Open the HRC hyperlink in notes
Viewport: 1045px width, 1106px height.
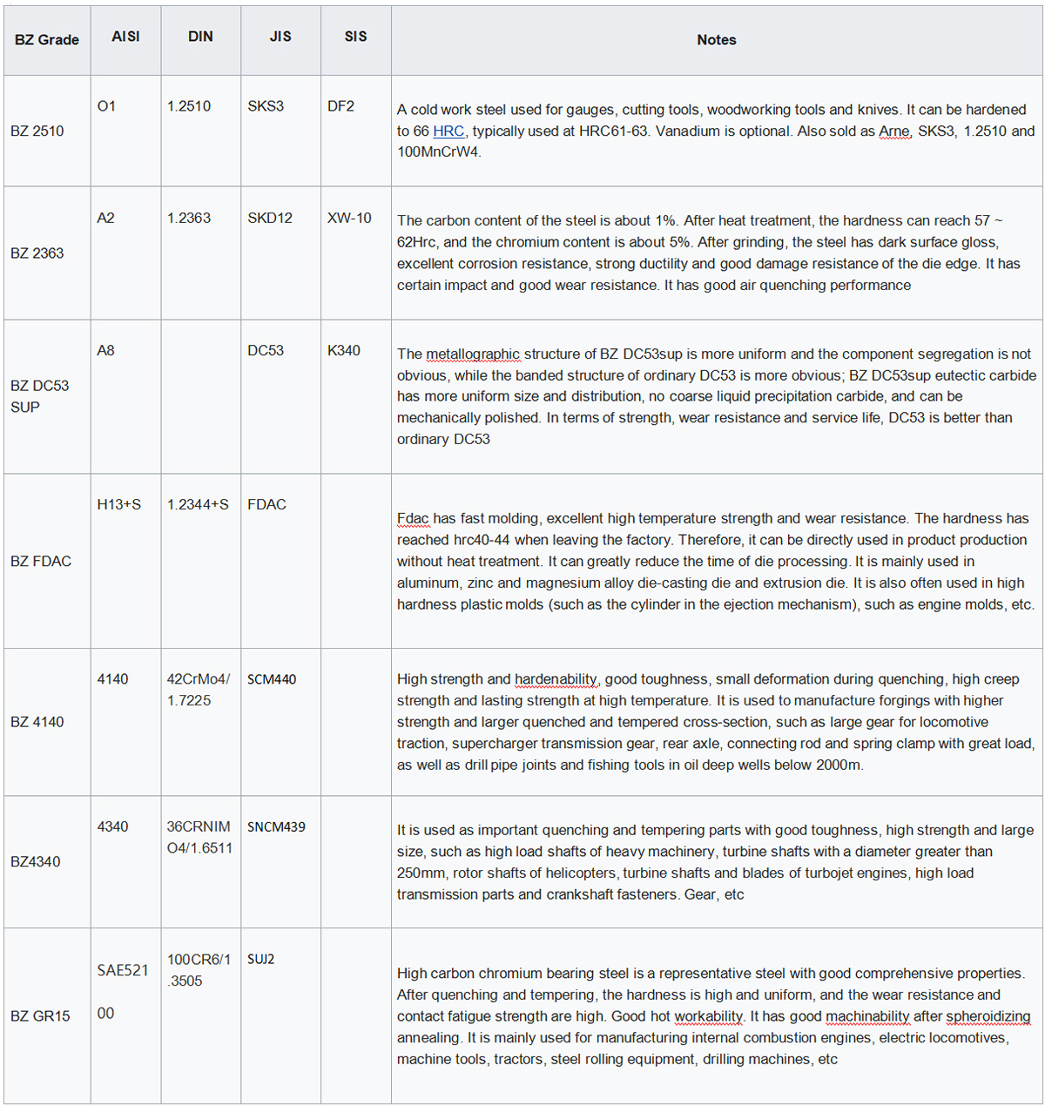pos(448,132)
